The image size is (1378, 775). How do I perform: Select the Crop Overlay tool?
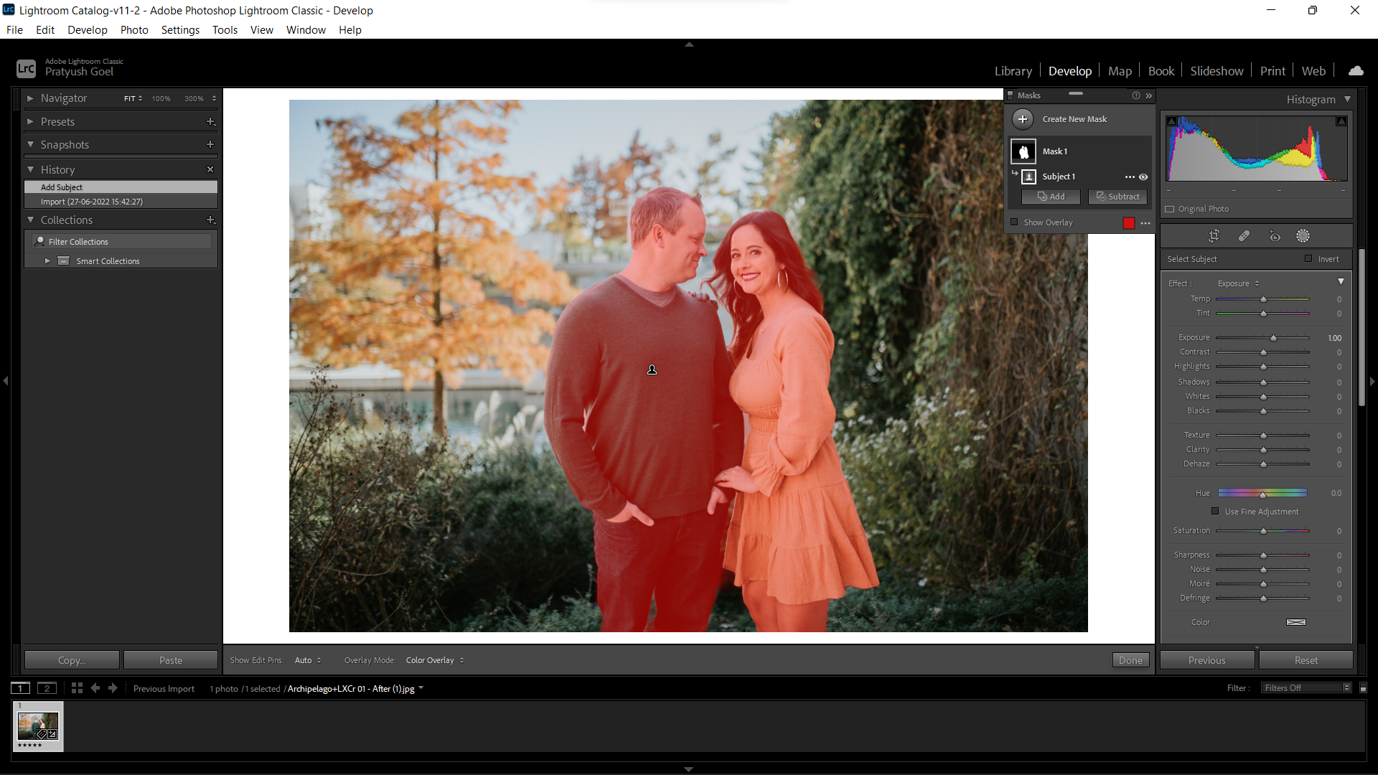[1215, 235]
